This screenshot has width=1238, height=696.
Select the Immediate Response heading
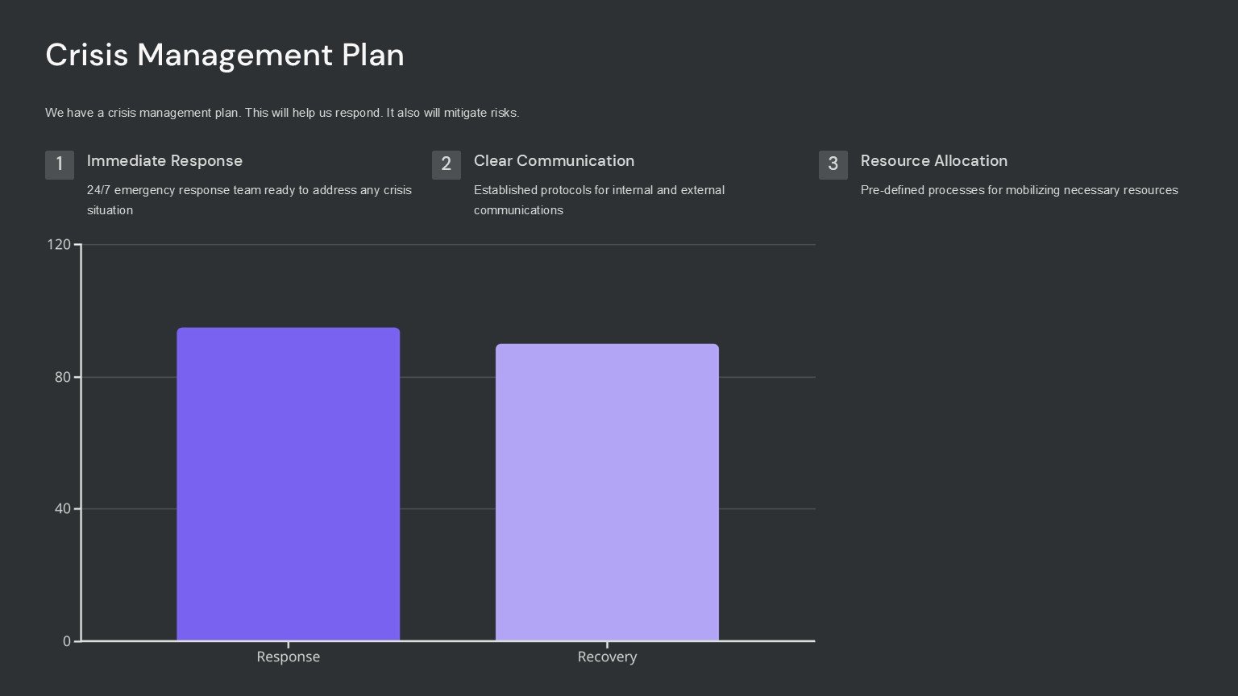pos(164,161)
